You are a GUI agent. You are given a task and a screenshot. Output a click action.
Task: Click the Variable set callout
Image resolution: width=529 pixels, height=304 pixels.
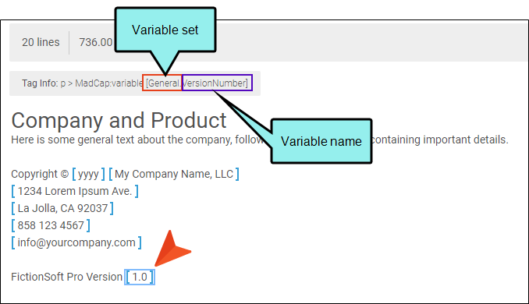click(x=165, y=30)
